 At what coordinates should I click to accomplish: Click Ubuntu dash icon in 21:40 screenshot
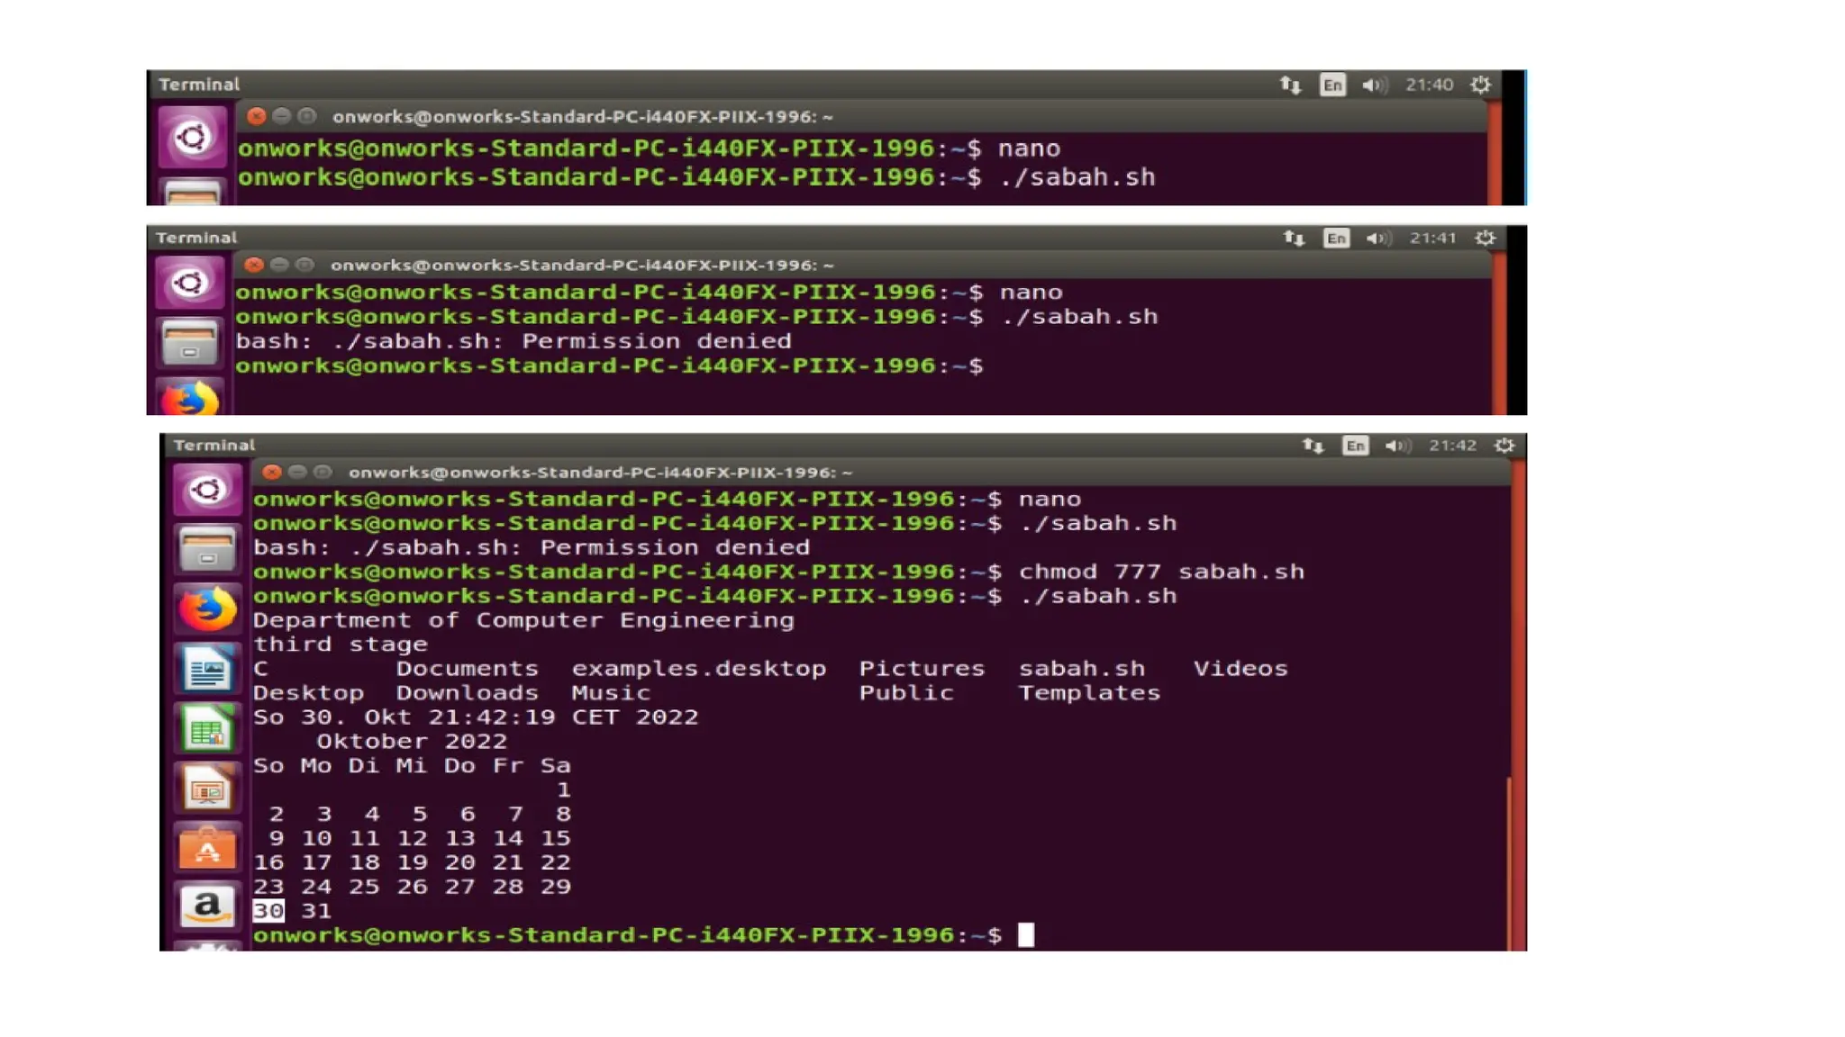(x=192, y=138)
